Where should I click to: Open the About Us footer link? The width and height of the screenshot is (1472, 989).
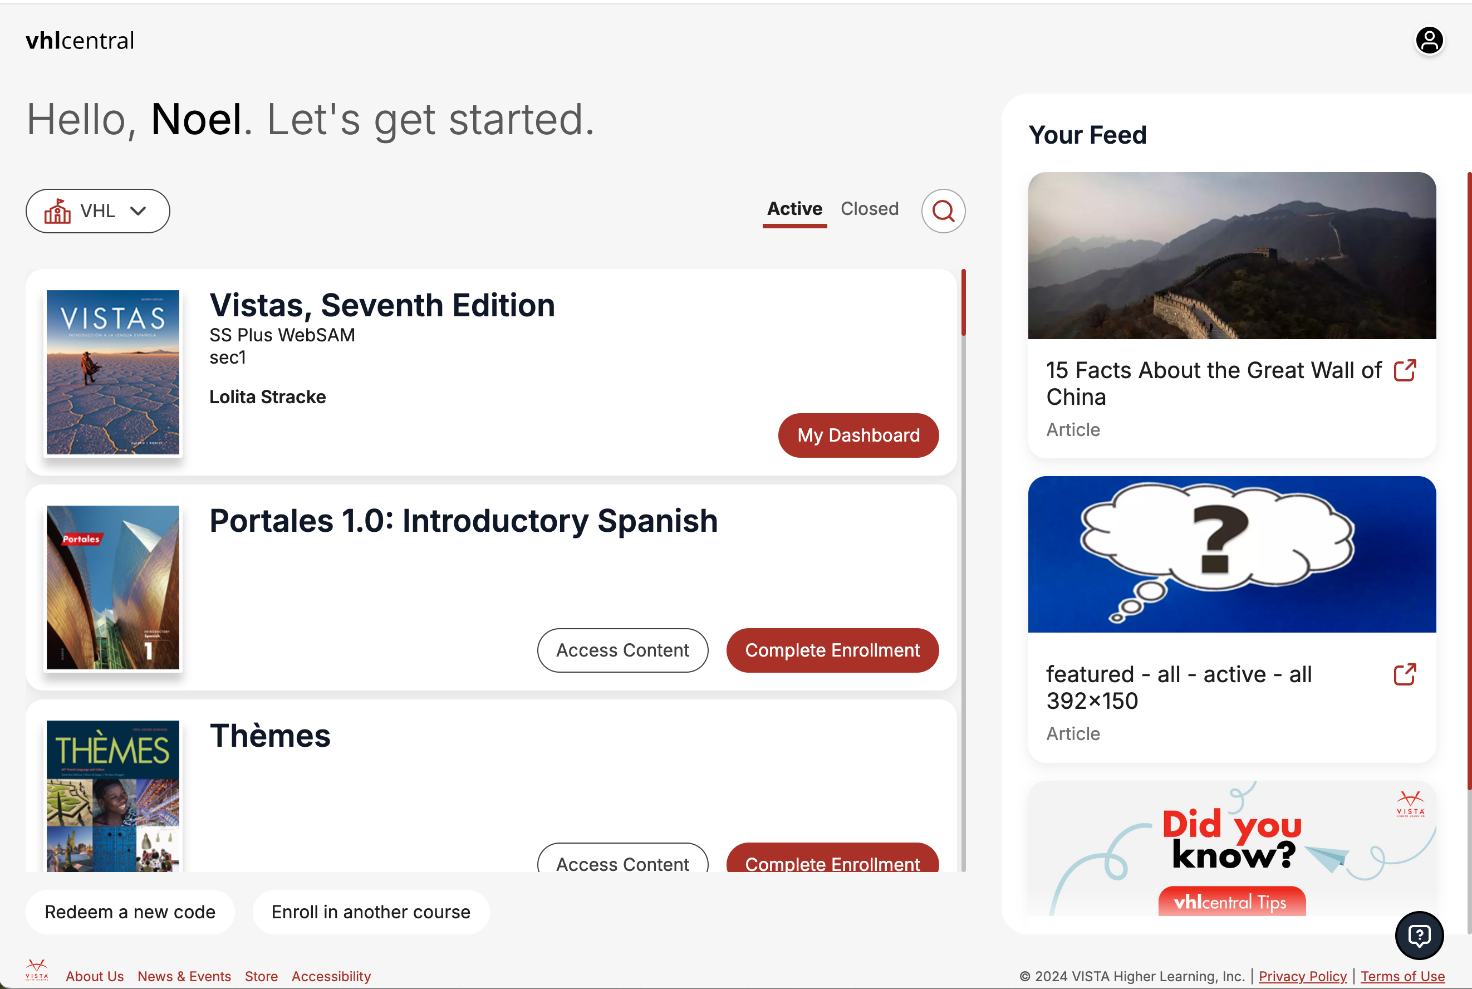click(x=95, y=976)
